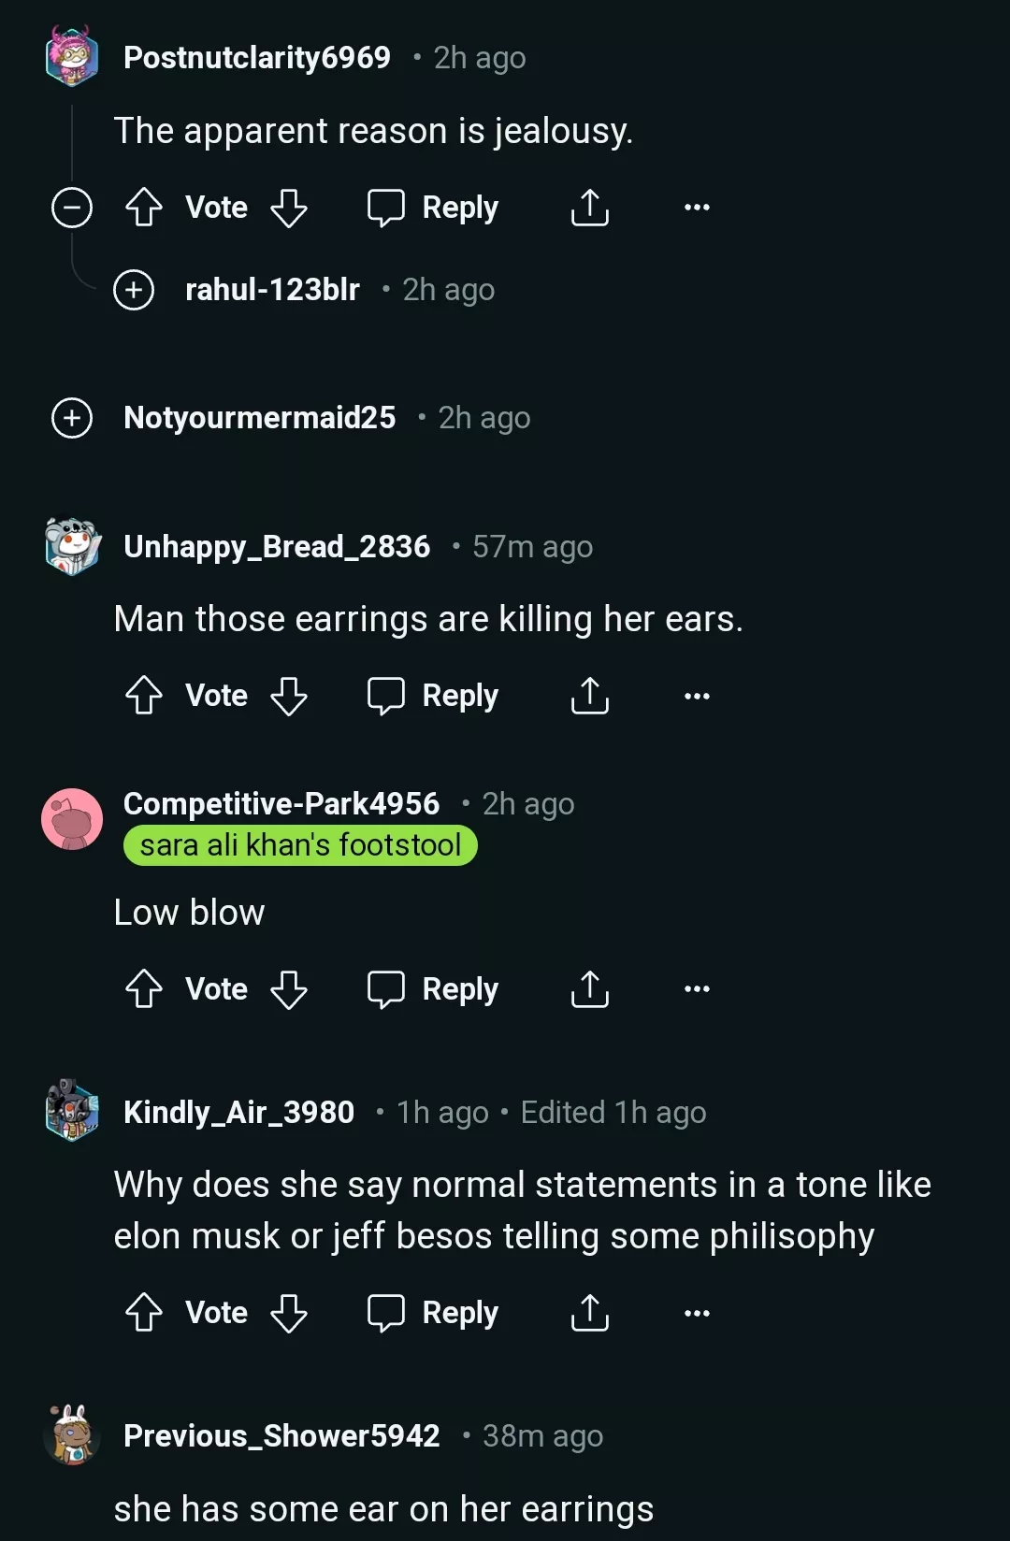Reply to Kindly_Air_3980's comment
Image resolution: width=1010 pixels, height=1541 pixels.
pyautogui.click(x=432, y=1312)
